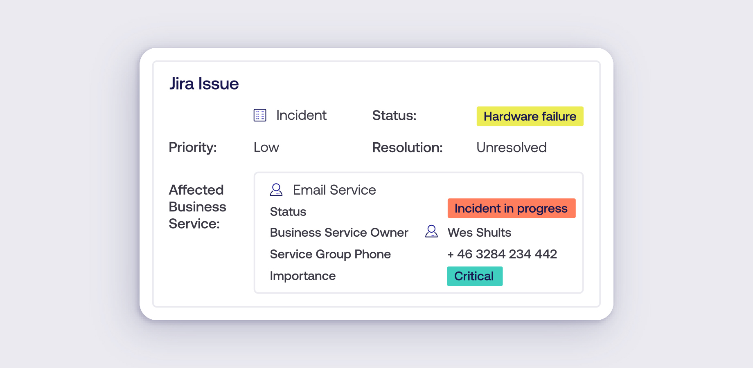
Task: Click the Affected Business Service label
Action: (197, 207)
